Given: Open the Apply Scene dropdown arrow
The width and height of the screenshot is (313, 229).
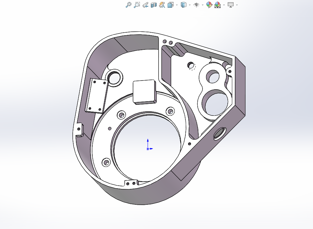Looking at the screenshot, I should 224,5.
